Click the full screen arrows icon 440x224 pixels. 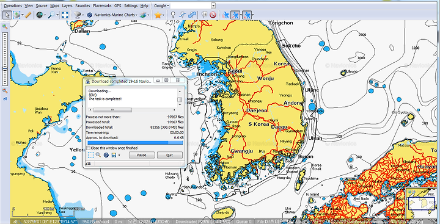65,15
